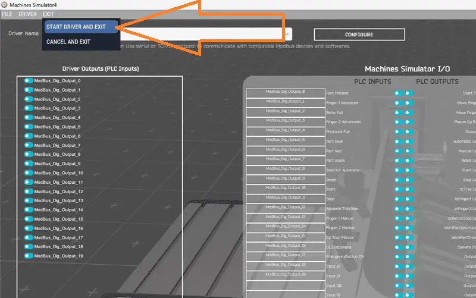Toggle ModBus_Dig_Output_17 switch in Driver Outputs list
Screen dimensions: 476x298
(x=29, y=237)
